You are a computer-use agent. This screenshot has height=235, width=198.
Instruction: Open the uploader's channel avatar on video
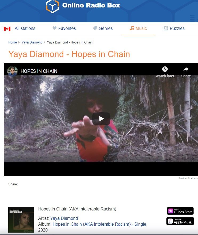click(13, 71)
